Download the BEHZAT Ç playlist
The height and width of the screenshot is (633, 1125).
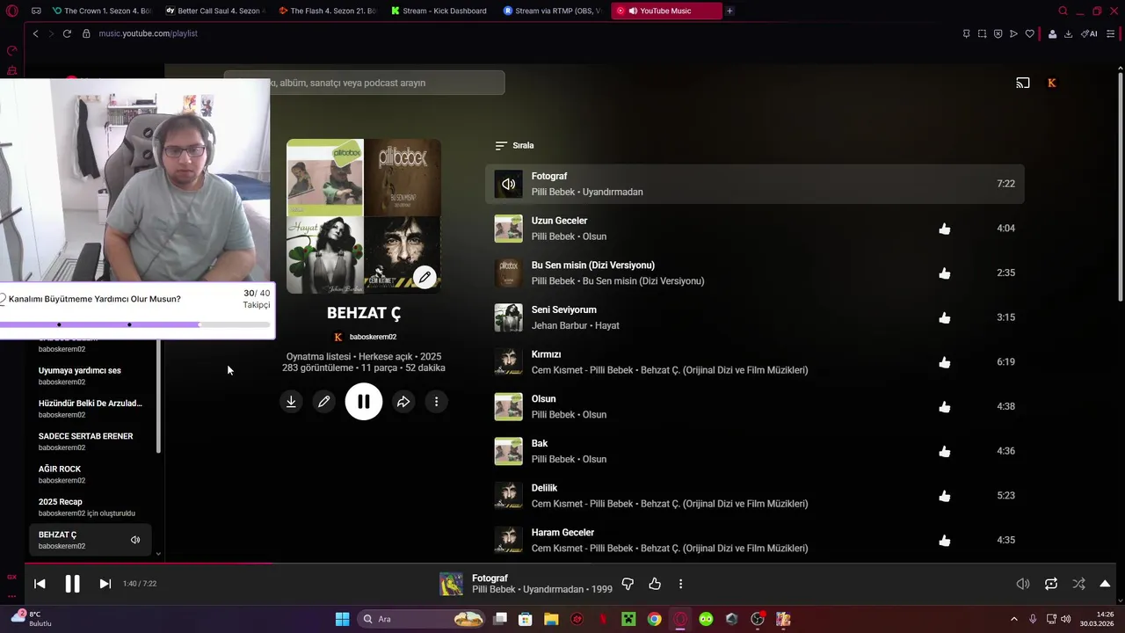291,402
